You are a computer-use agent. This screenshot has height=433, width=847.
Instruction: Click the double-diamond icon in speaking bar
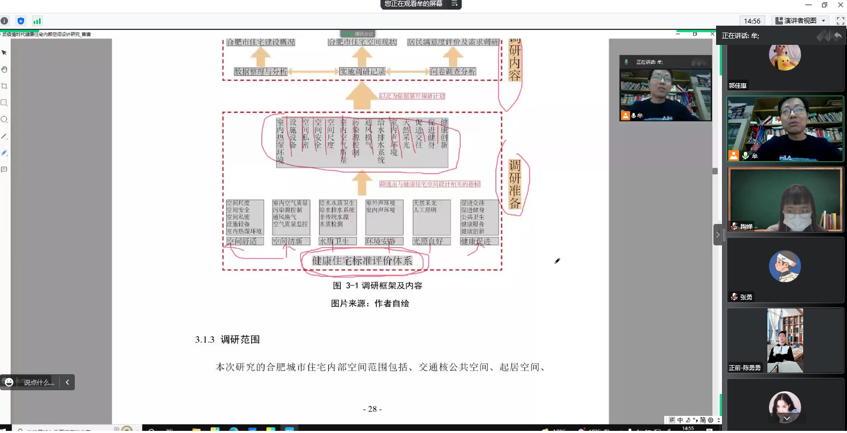click(823, 36)
